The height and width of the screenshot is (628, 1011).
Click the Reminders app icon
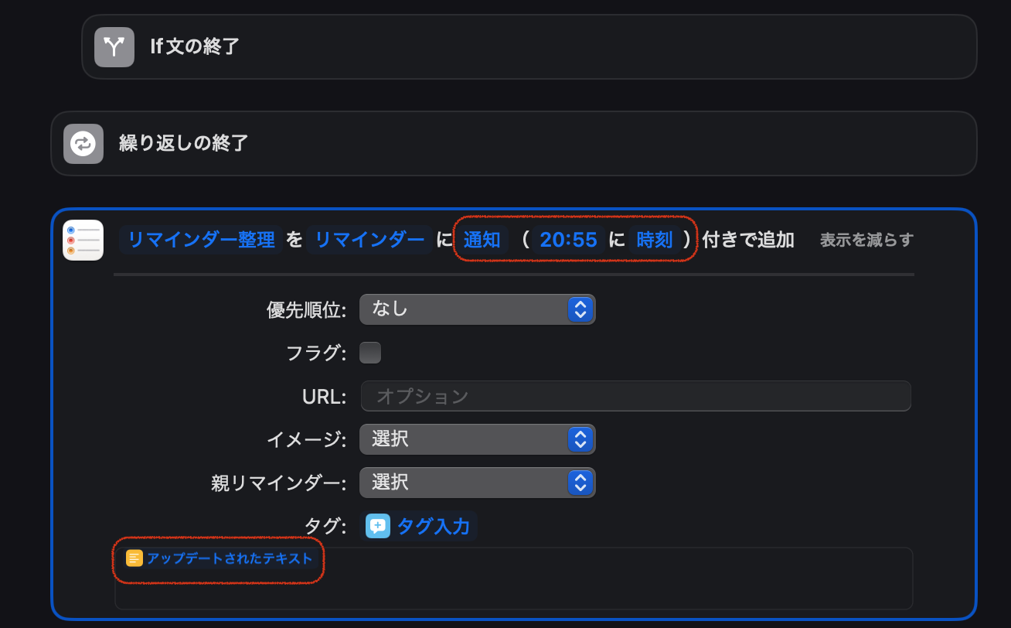point(83,240)
